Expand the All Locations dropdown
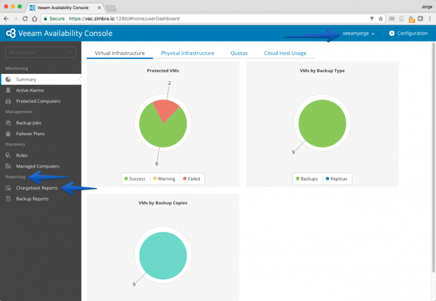436x301 pixels. (x=41, y=52)
